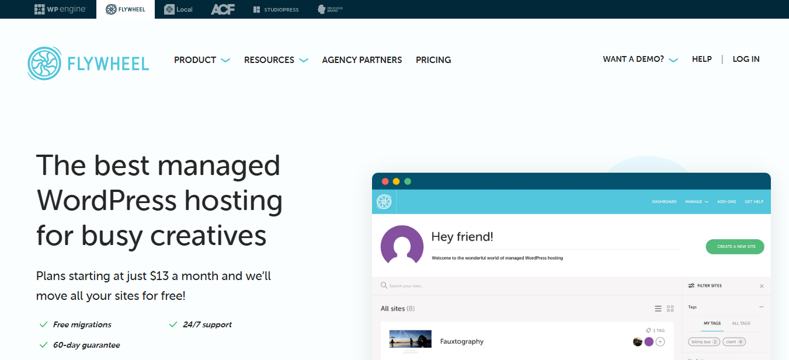The width and height of the screenshot is (789, 360).
Task: Open the Pricing menu item
Action: pos(433,60)
